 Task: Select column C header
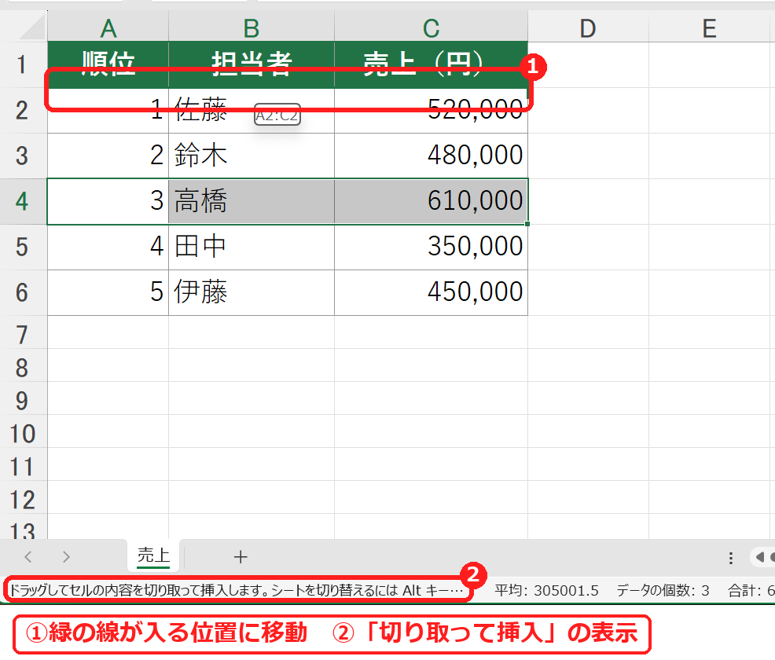[x=431, y=28]
